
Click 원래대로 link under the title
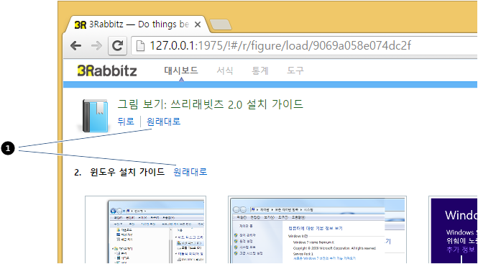(164, 122)
